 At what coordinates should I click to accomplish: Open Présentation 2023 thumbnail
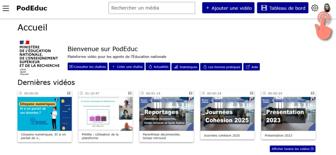coord(288,114)
